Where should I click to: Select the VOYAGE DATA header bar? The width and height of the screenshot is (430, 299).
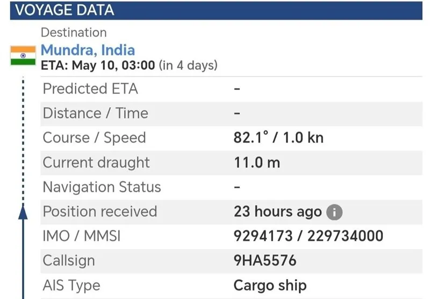(216, 10)
